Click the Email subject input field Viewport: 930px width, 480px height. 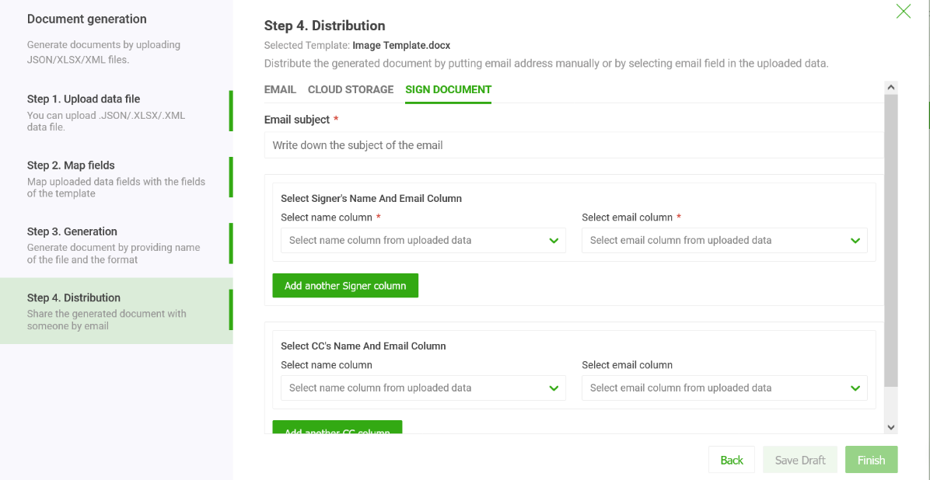(574, 145)
